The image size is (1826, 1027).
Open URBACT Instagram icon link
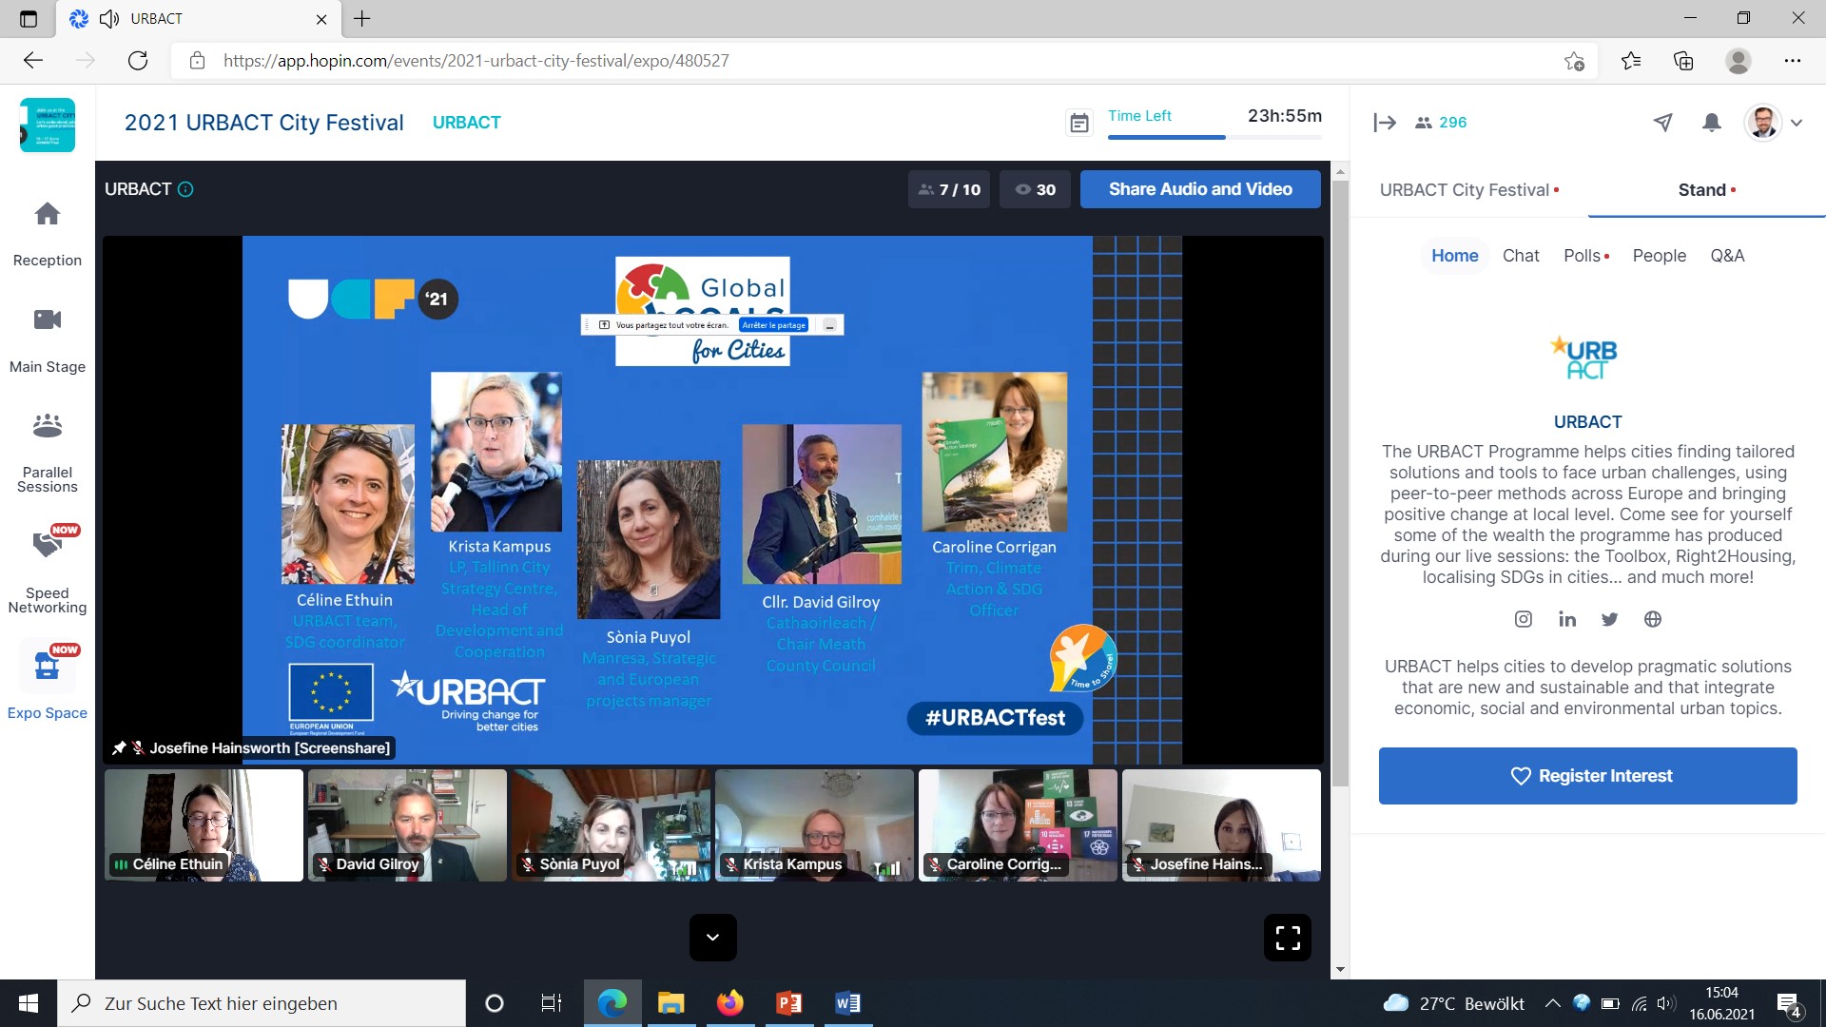tap(1523, 619)
